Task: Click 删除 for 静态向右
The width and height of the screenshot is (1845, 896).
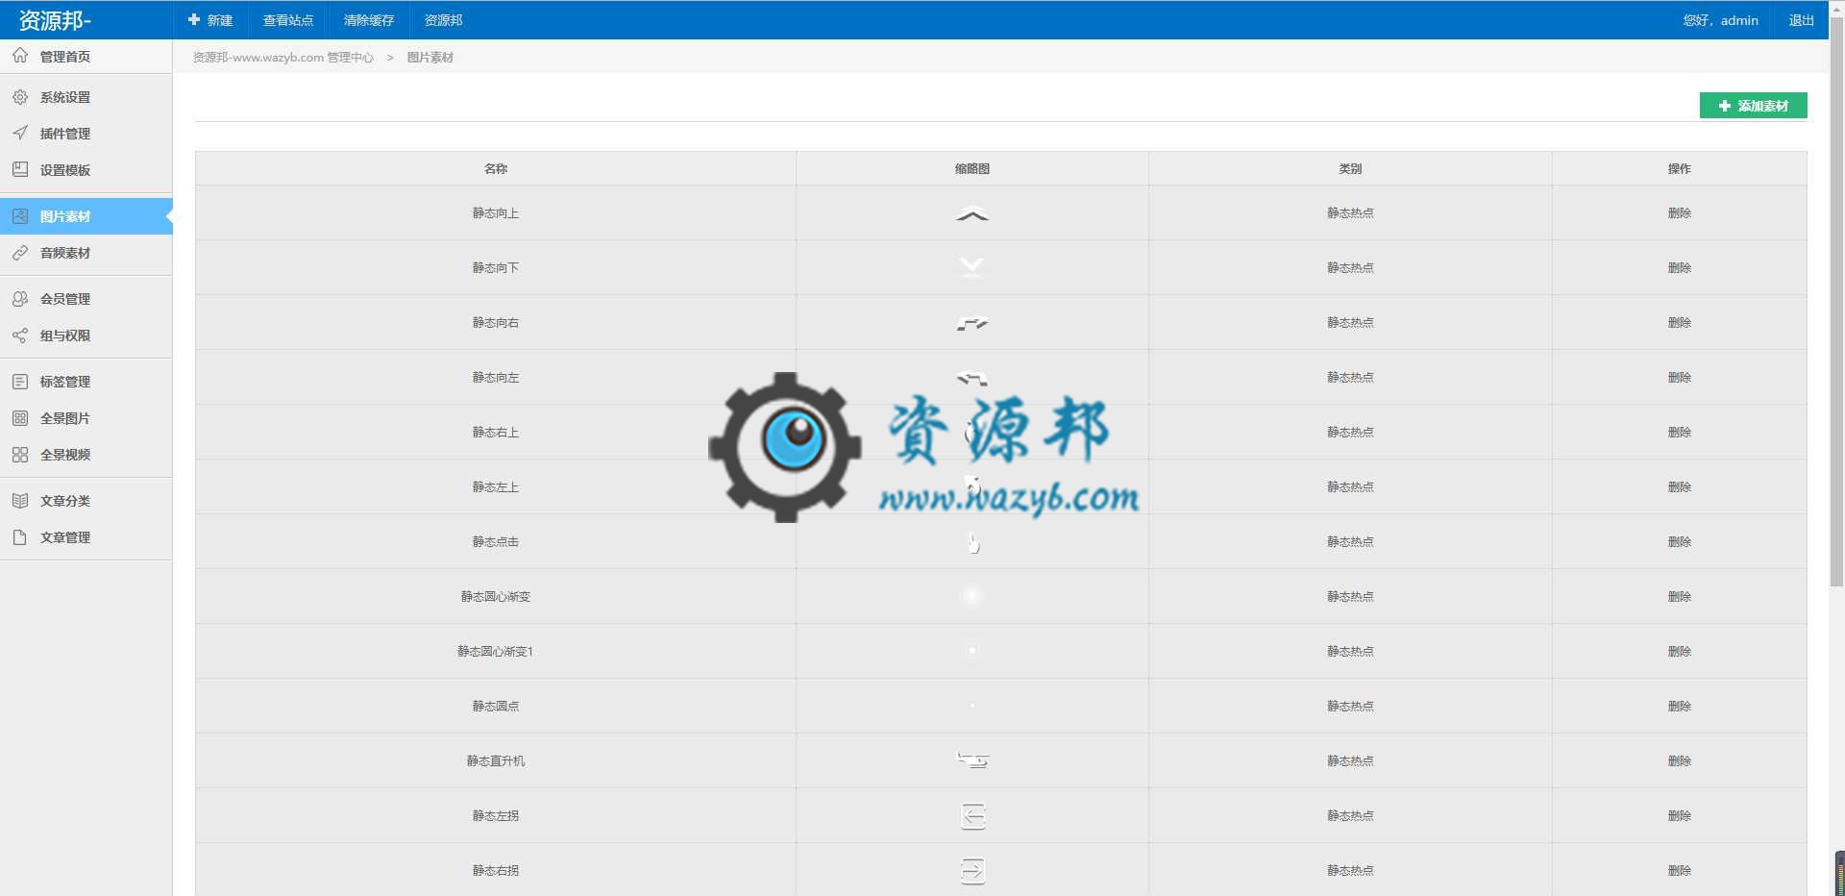Action: pyautogui.click(x=1679, y=323)
